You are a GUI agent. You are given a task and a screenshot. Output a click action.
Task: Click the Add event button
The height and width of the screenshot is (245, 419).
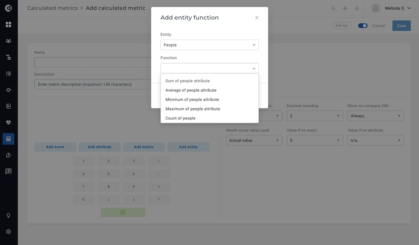[55, 147]
